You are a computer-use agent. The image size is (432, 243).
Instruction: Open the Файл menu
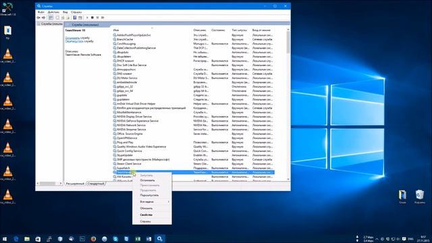(x=41, y=12)
